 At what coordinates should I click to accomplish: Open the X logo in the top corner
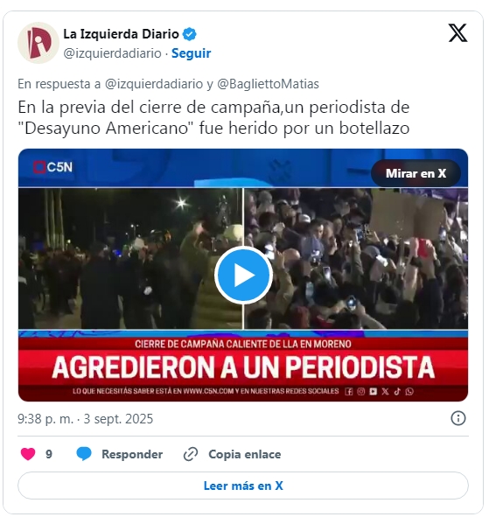(458, 33)
